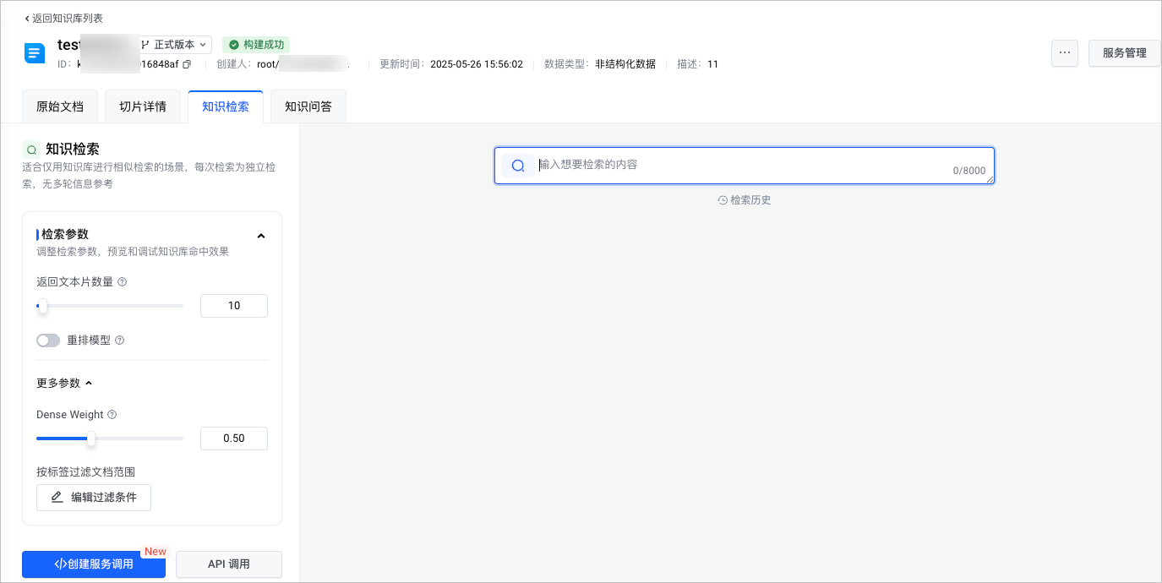Click help icon next to 重排模型
This screenshot has width=1162, height=583.
point(119,341)
